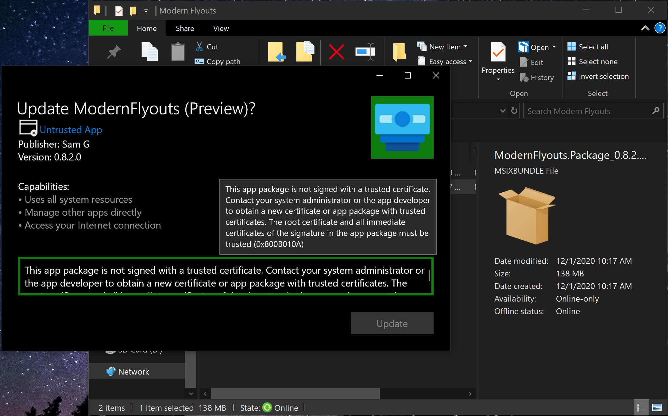Click the green Online sync status icon
Viewport: 668px width, 416px height.
[x=267, y=407]
